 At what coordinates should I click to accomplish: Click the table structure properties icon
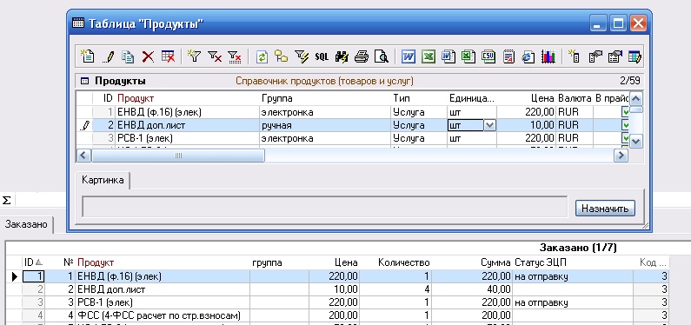(595, 56)
